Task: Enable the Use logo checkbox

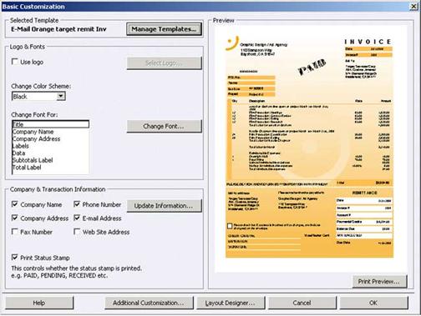Action: pyautogui.click(x=15, y=62)
